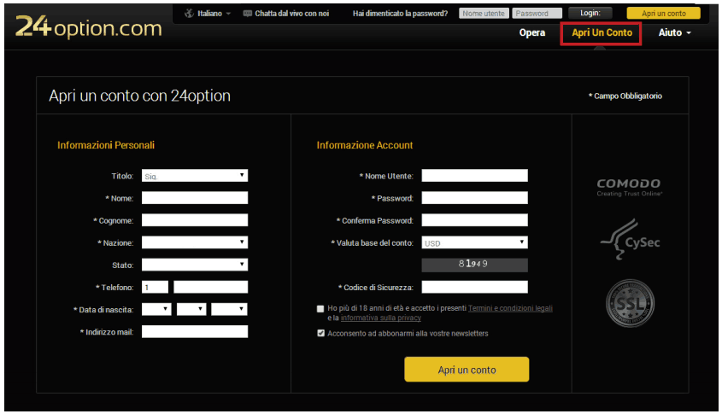722x414 pixels.
Task: Select Apri Un Conto navigation tab
Action: [x=602, y=33]
